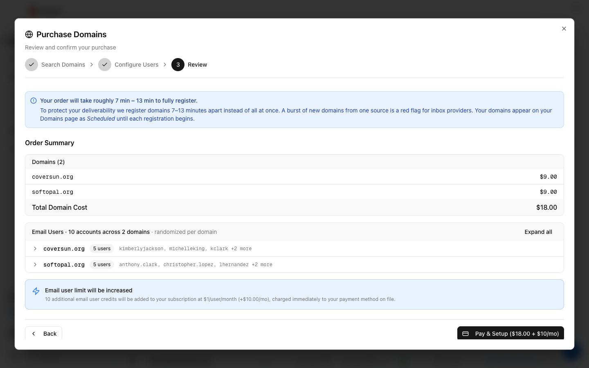Select coversun.org in the domains list

(x=52, y=177)
